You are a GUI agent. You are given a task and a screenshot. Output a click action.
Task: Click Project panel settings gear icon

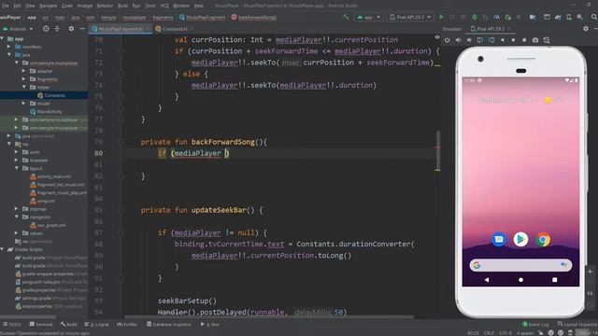point(71,29)
